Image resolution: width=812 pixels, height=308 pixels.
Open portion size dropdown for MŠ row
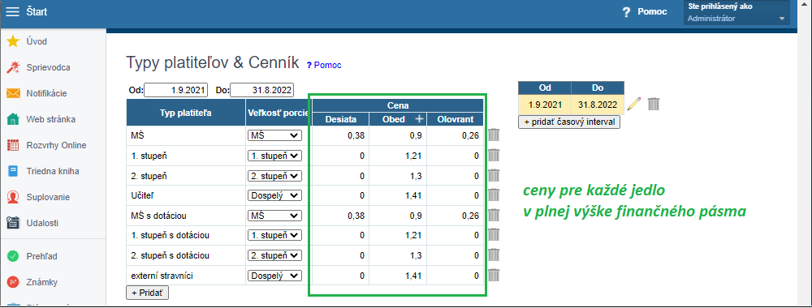pos(274,135)
